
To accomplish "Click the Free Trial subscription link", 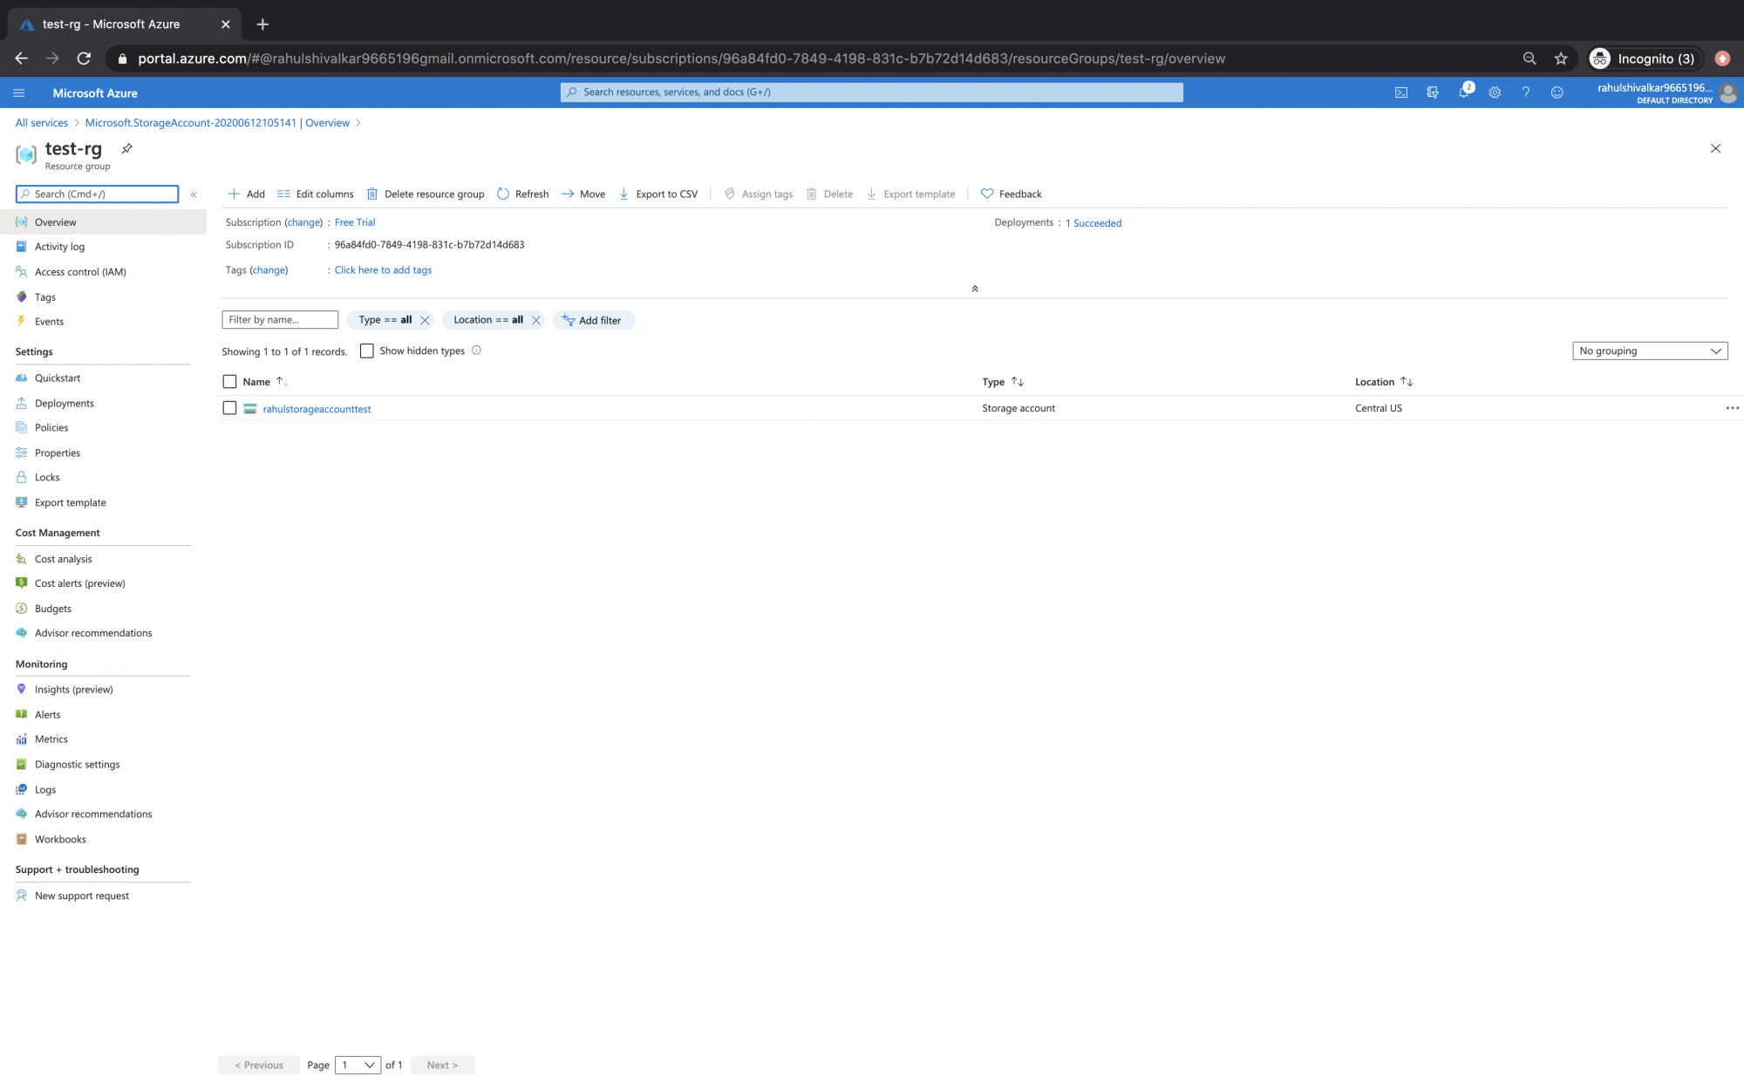I will click(354, 222).
